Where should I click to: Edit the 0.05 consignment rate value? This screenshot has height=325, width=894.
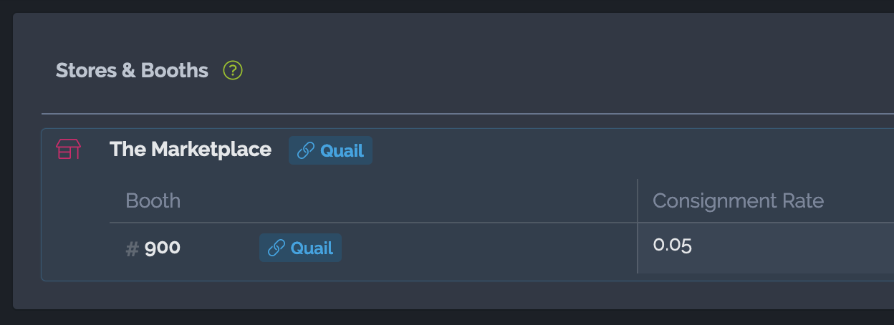click(672, 245)
